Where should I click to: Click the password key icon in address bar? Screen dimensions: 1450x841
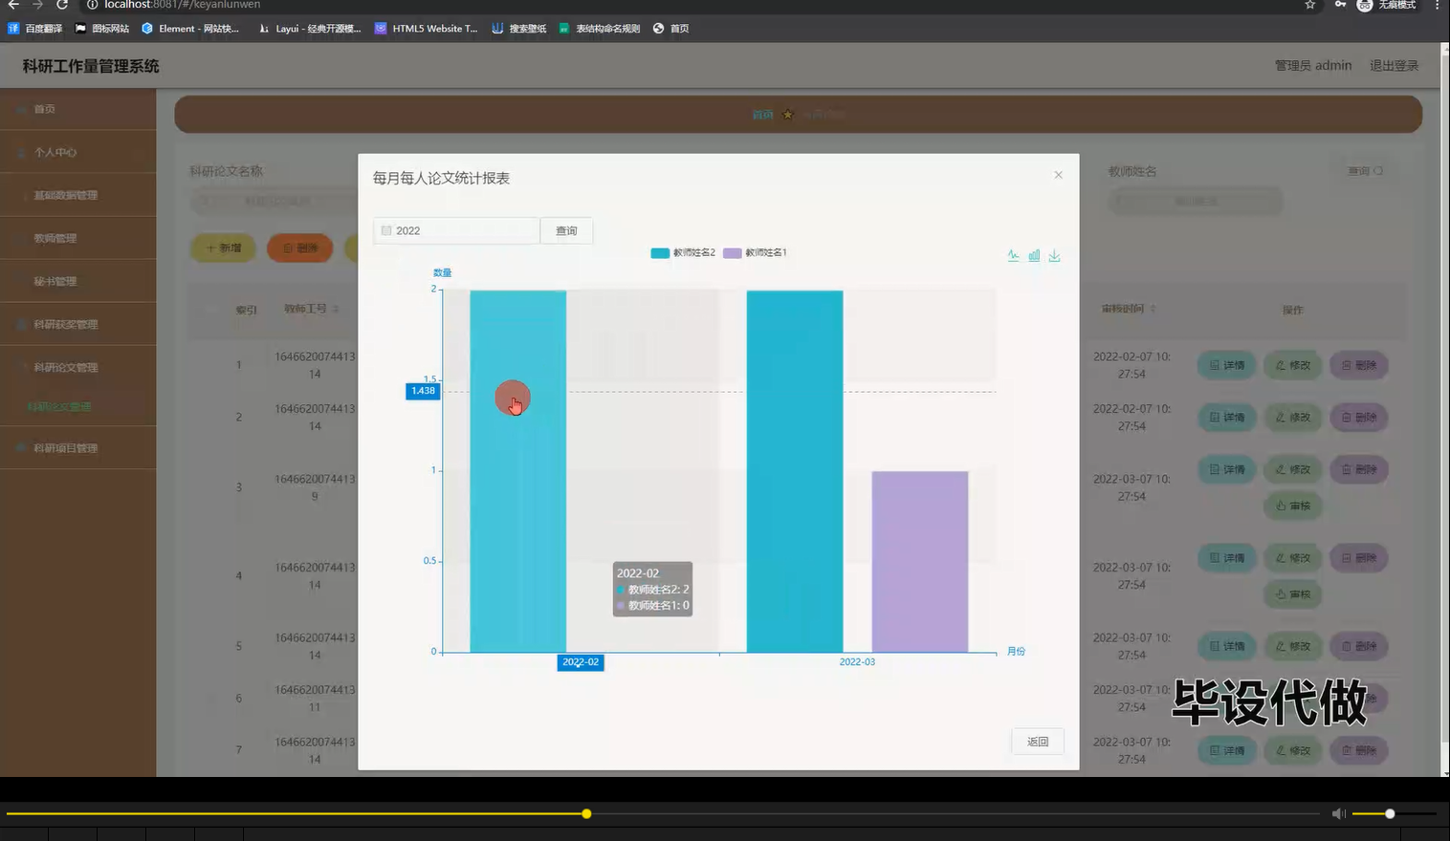1340,5
